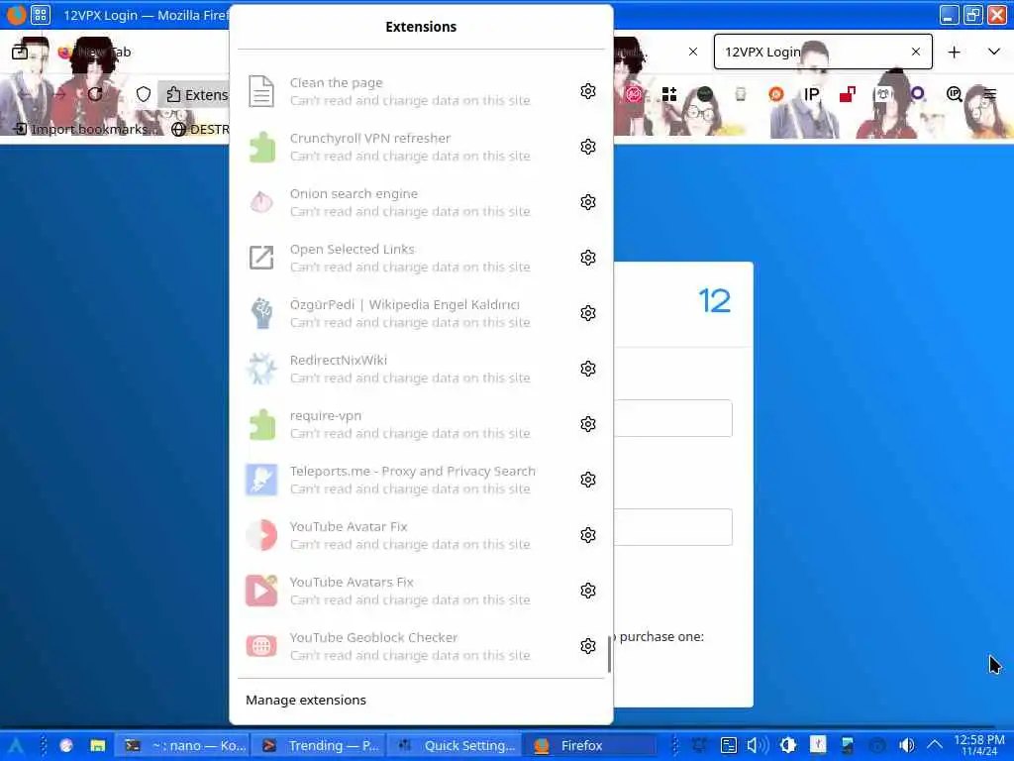Expand the list all tabs dropdown
The height and width of the screenshot is (761, 1014).
click(x=994, y=52)
